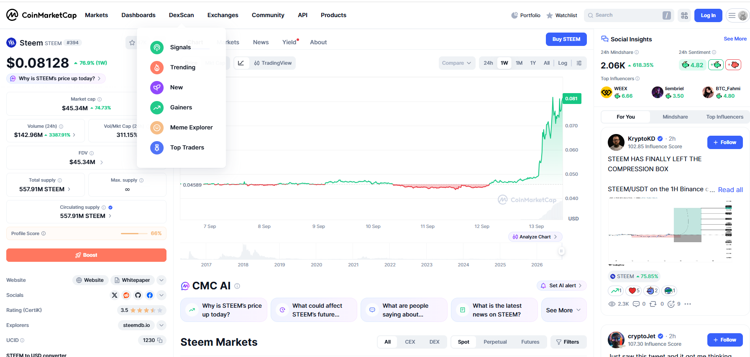750x357 pixels.
Task: Click the Profile Score progress bar
Action: pos(134,233)
